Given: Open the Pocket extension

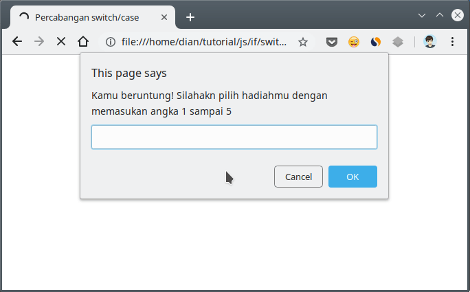Looking at the screenshot, I should pyautogui.click(x=332, y=42).
